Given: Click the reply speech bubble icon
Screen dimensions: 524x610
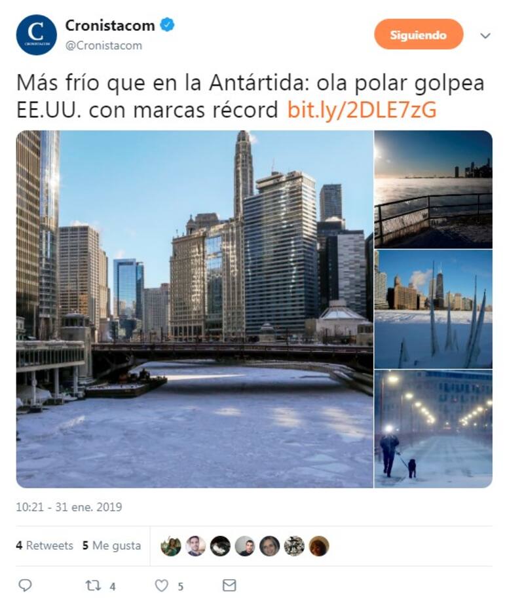Looking at the screenshot, I should point(26,585).
